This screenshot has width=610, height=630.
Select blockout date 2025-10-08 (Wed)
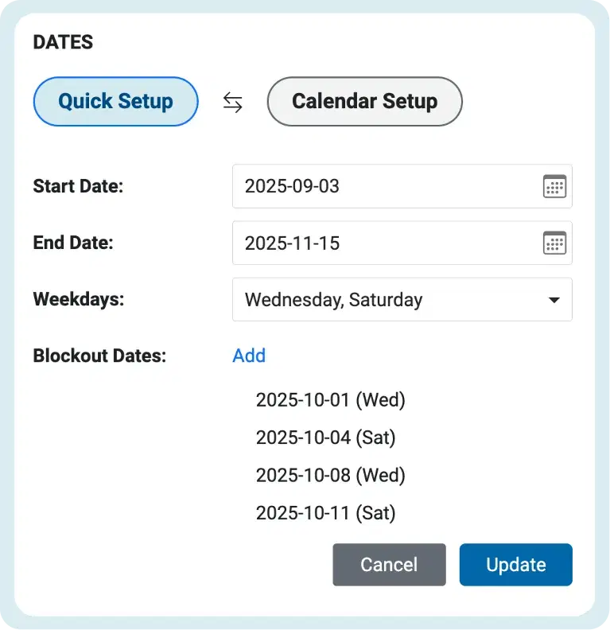click(331, 476)
